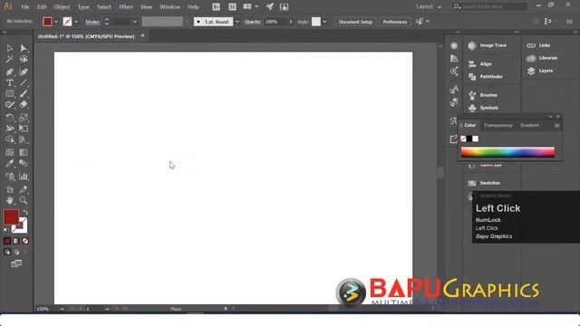Viewport: 580px width, 326px height.
Task: Set paint mode to Gradient
Action: (16, 241)
